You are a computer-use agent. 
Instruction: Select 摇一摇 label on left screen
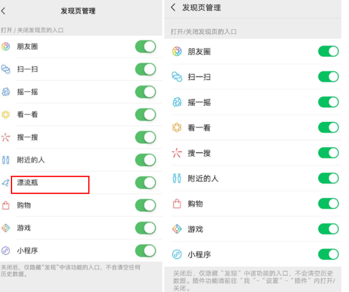[x=27, y=92]
